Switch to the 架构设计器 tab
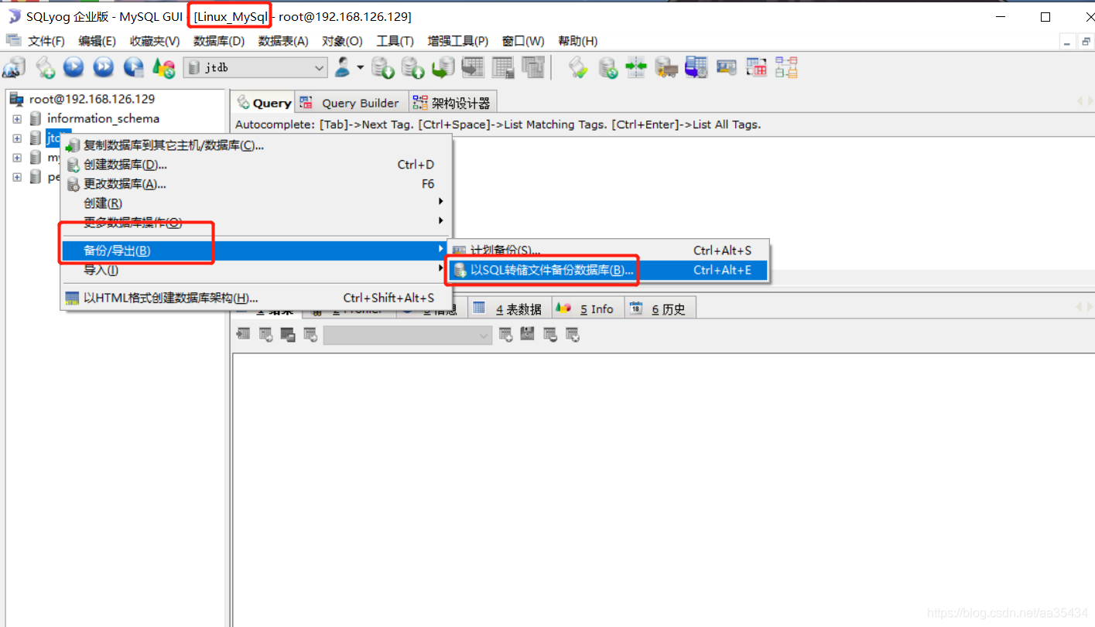The height and width of the screenshot is (627, 1095). click(x=453, y=103)
